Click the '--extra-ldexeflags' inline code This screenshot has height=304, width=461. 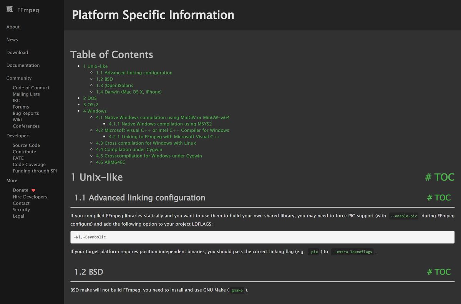(x=352, y=252)
